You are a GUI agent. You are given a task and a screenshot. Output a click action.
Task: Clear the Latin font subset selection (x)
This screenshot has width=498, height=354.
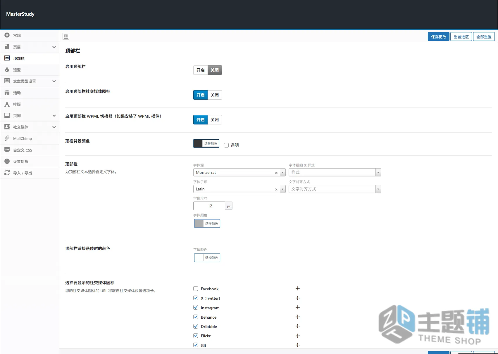coord(276,190)
